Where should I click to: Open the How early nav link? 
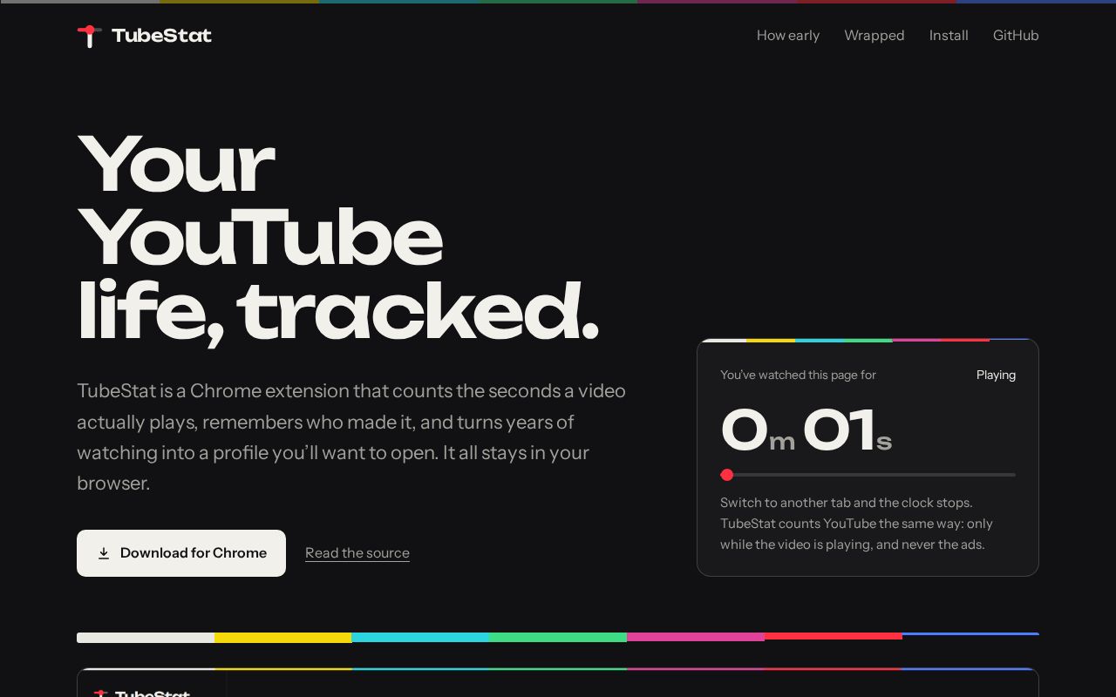point(788,36)
